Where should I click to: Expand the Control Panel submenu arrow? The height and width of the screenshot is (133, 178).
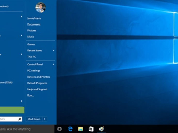pos(54,64)
